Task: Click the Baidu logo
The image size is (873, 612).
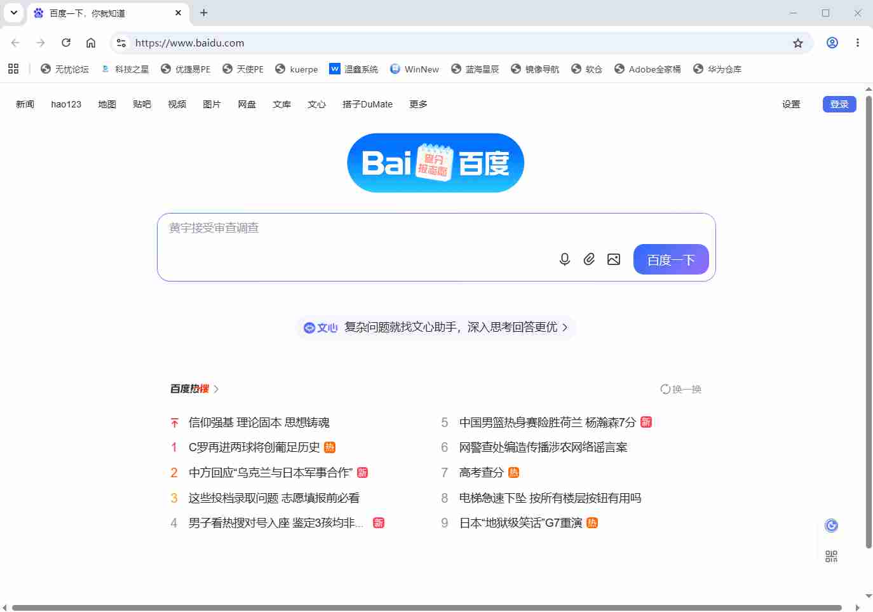Action: click(435, 163)
